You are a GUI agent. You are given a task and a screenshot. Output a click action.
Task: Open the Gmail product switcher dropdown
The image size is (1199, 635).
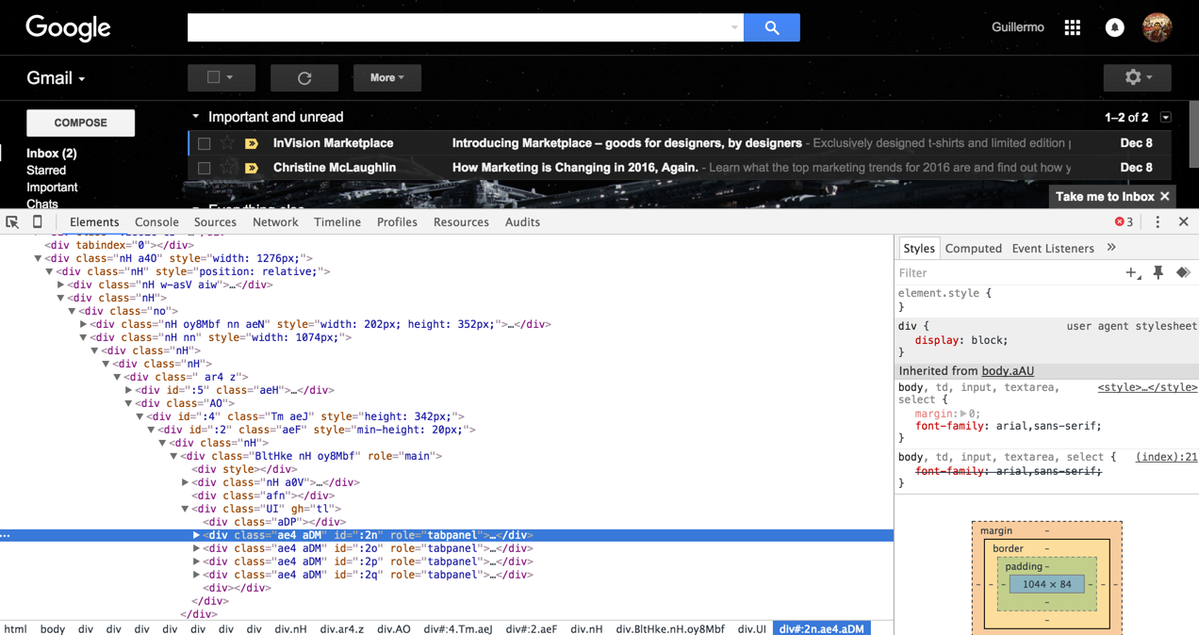pos(56,78)
